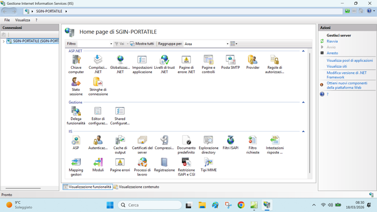The image size is (377, 212).
Task: Switch to Visualizzazione contenuto tab
Action: [136, 187]
